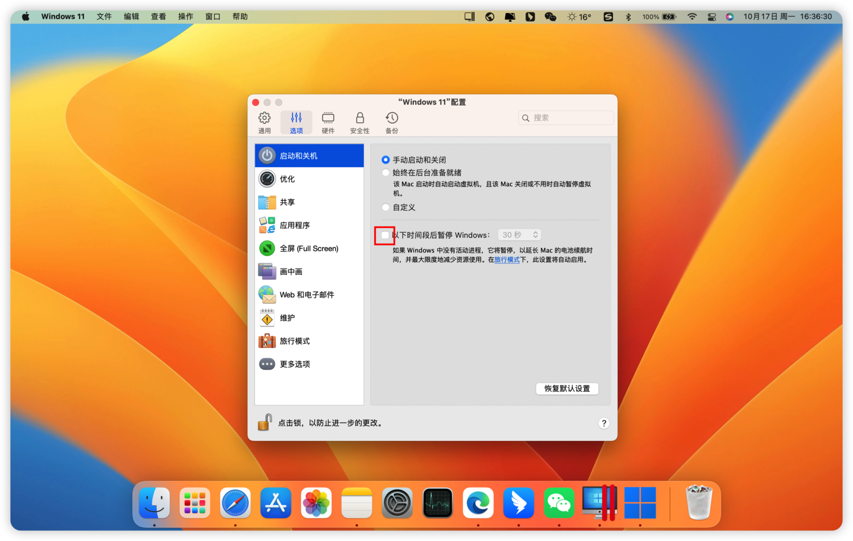Open the 编辑 menu
This screenshot has height=541, width=853.
point(131,16)
